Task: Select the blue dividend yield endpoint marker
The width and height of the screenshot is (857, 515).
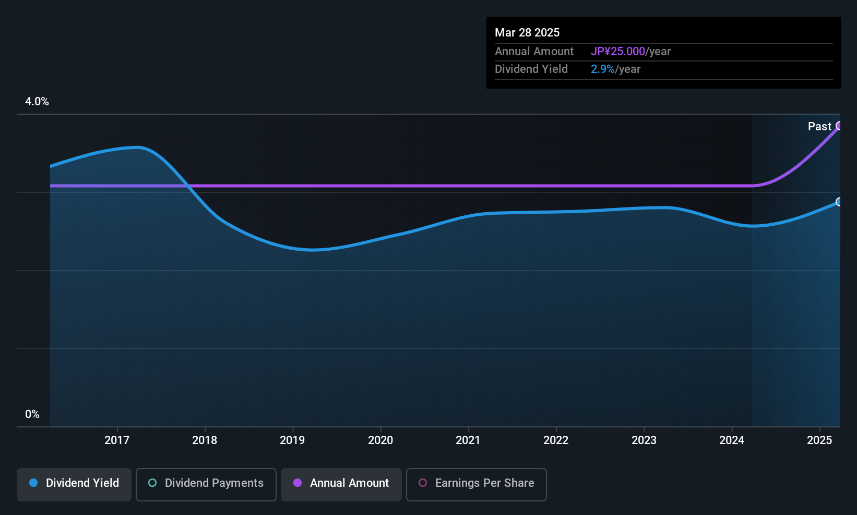Action: point(839,202)
